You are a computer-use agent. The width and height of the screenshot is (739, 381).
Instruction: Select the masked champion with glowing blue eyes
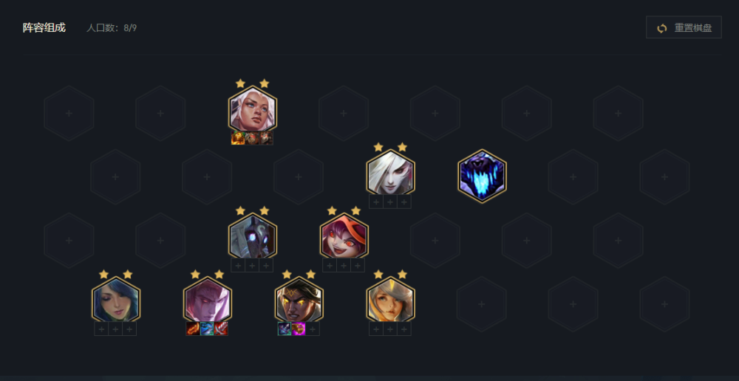(253, 237)
